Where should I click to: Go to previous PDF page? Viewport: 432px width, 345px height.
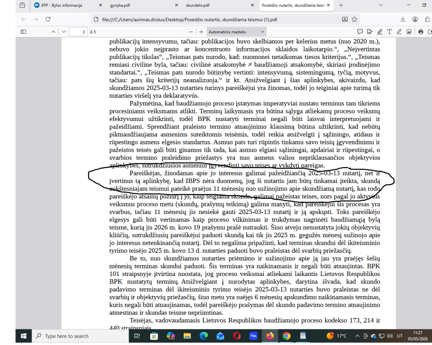(53, 32)
